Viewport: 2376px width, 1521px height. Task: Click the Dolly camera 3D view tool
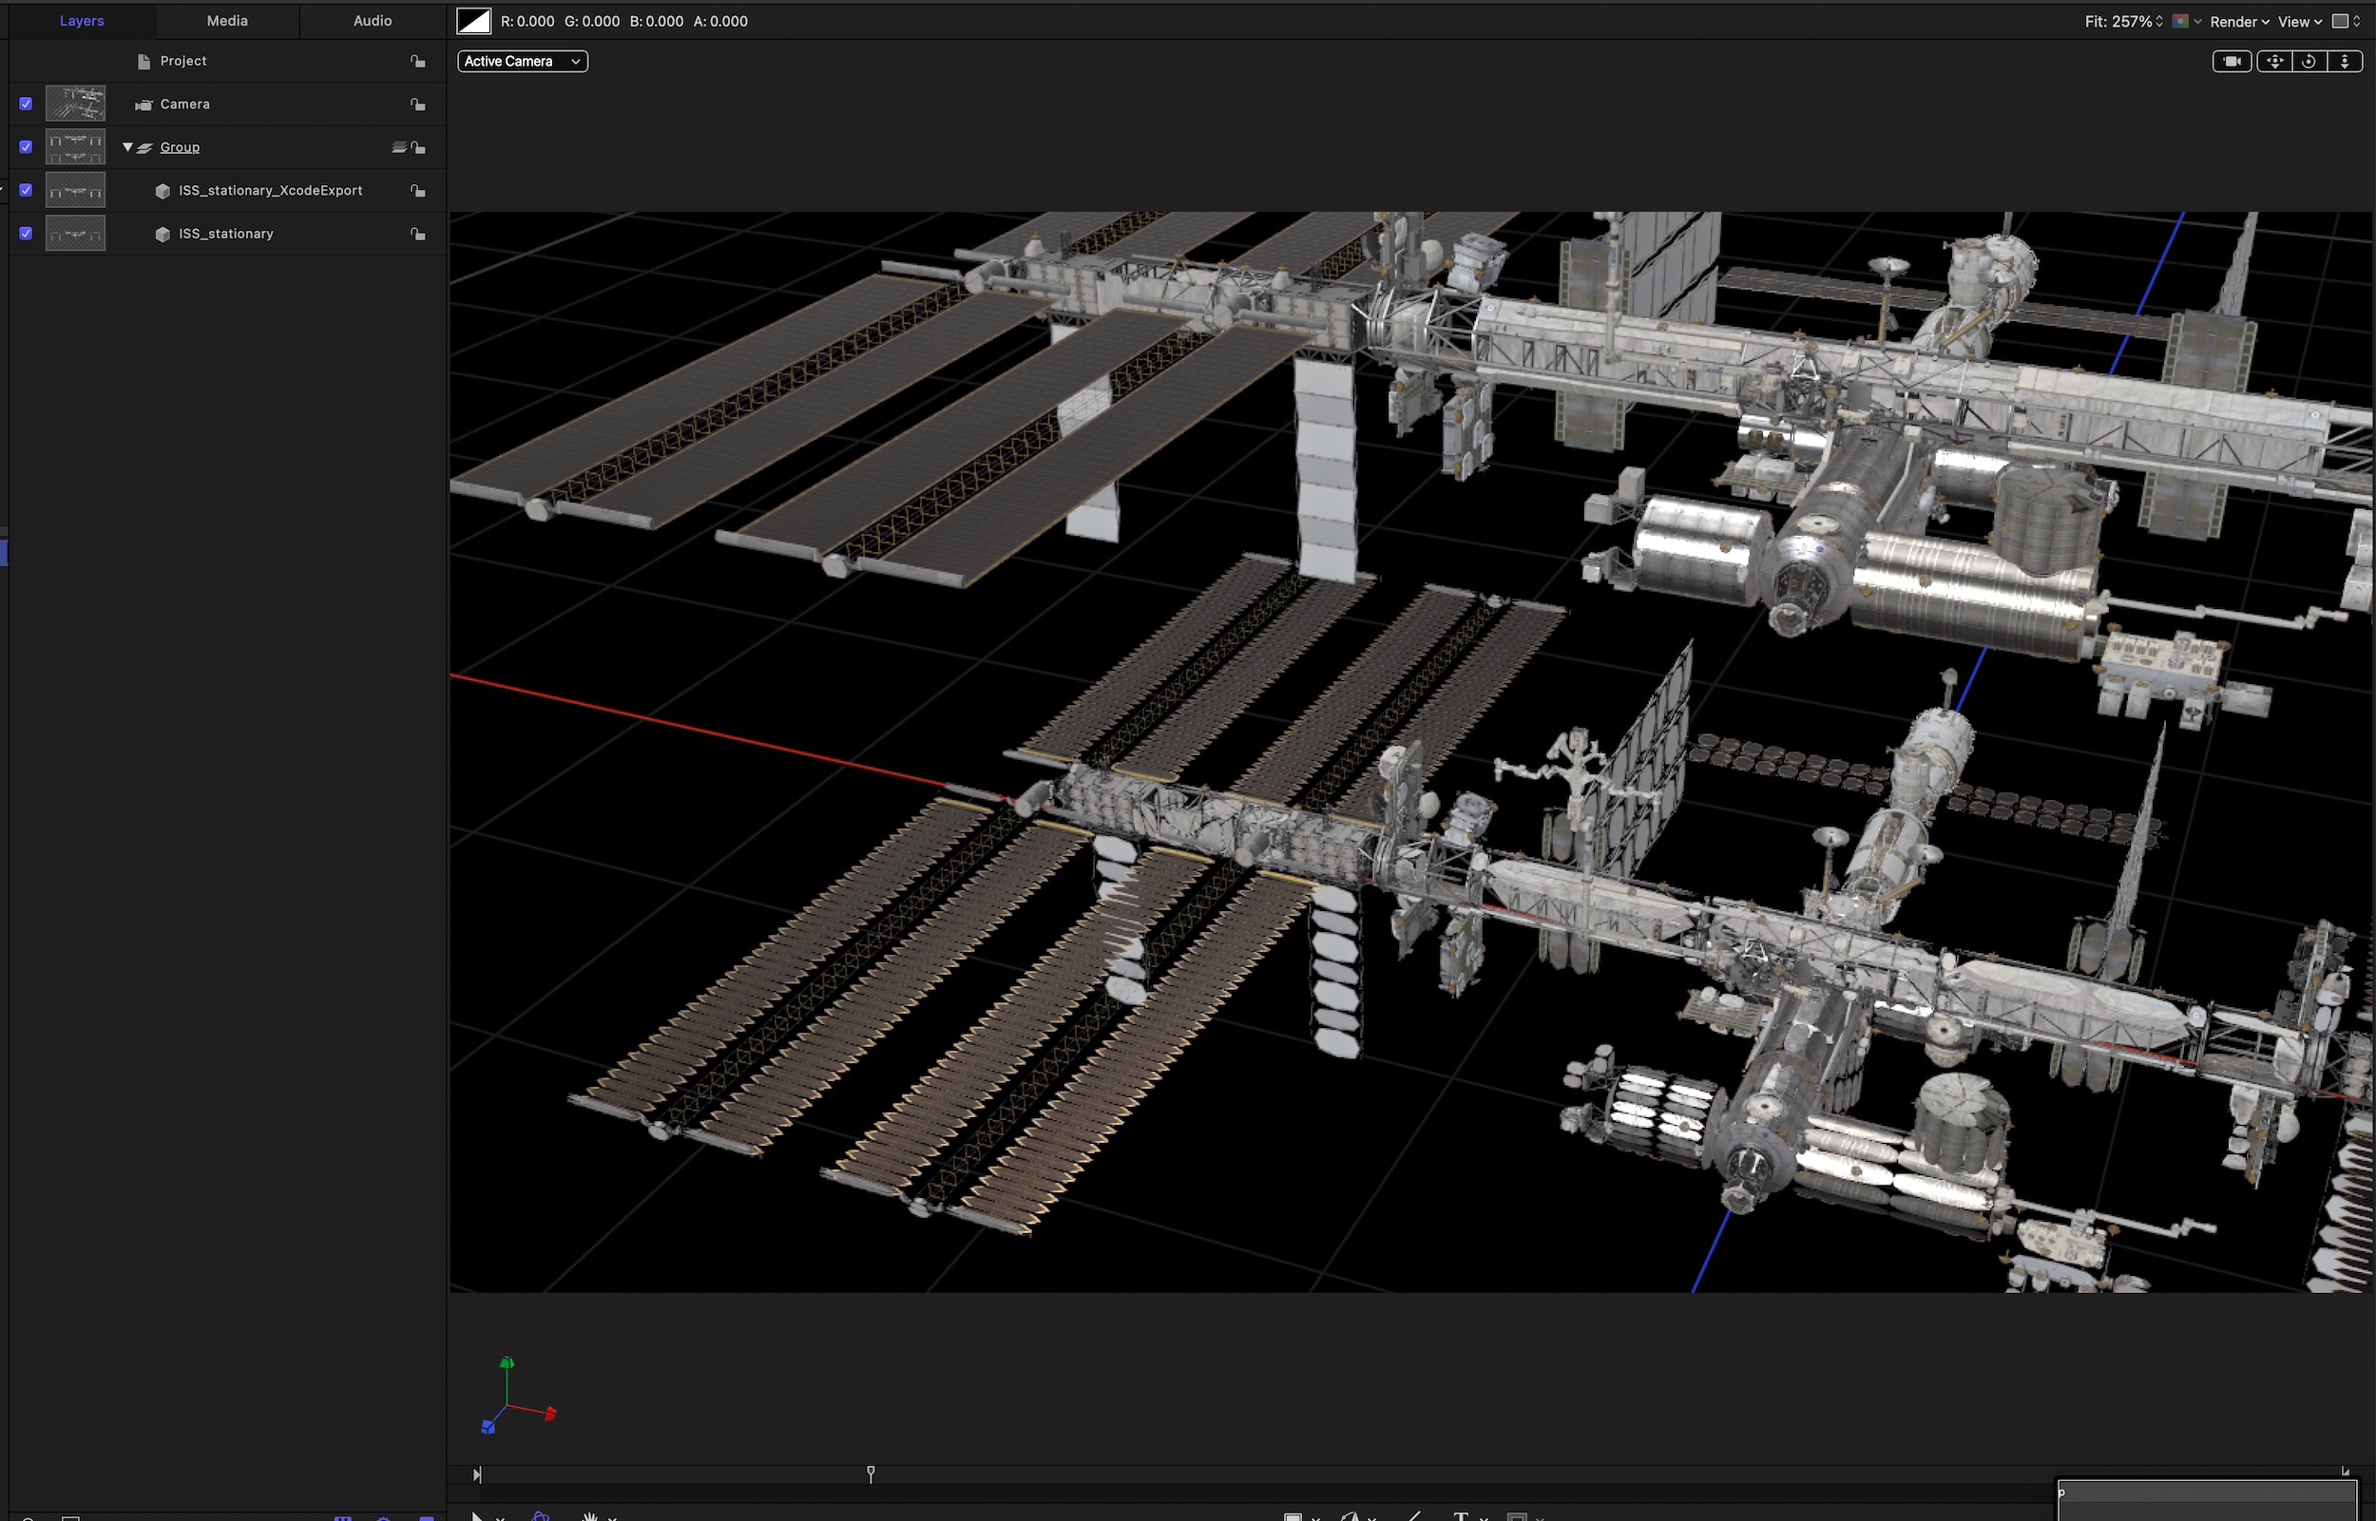2345,61
